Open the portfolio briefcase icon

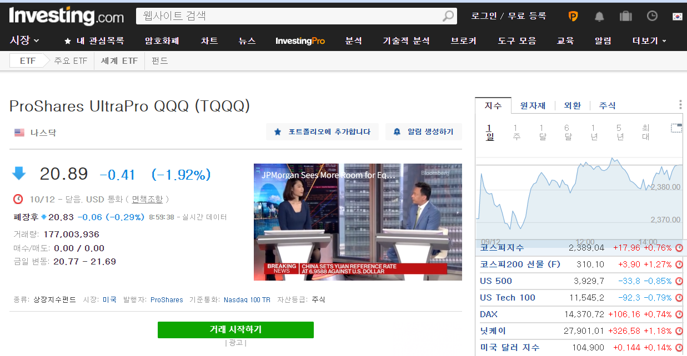626,16
